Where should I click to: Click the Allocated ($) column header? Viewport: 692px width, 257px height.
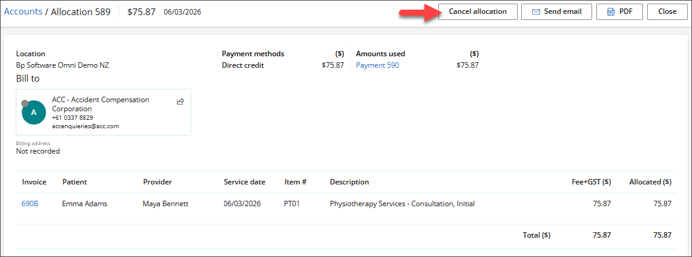(x=650, y=182)
